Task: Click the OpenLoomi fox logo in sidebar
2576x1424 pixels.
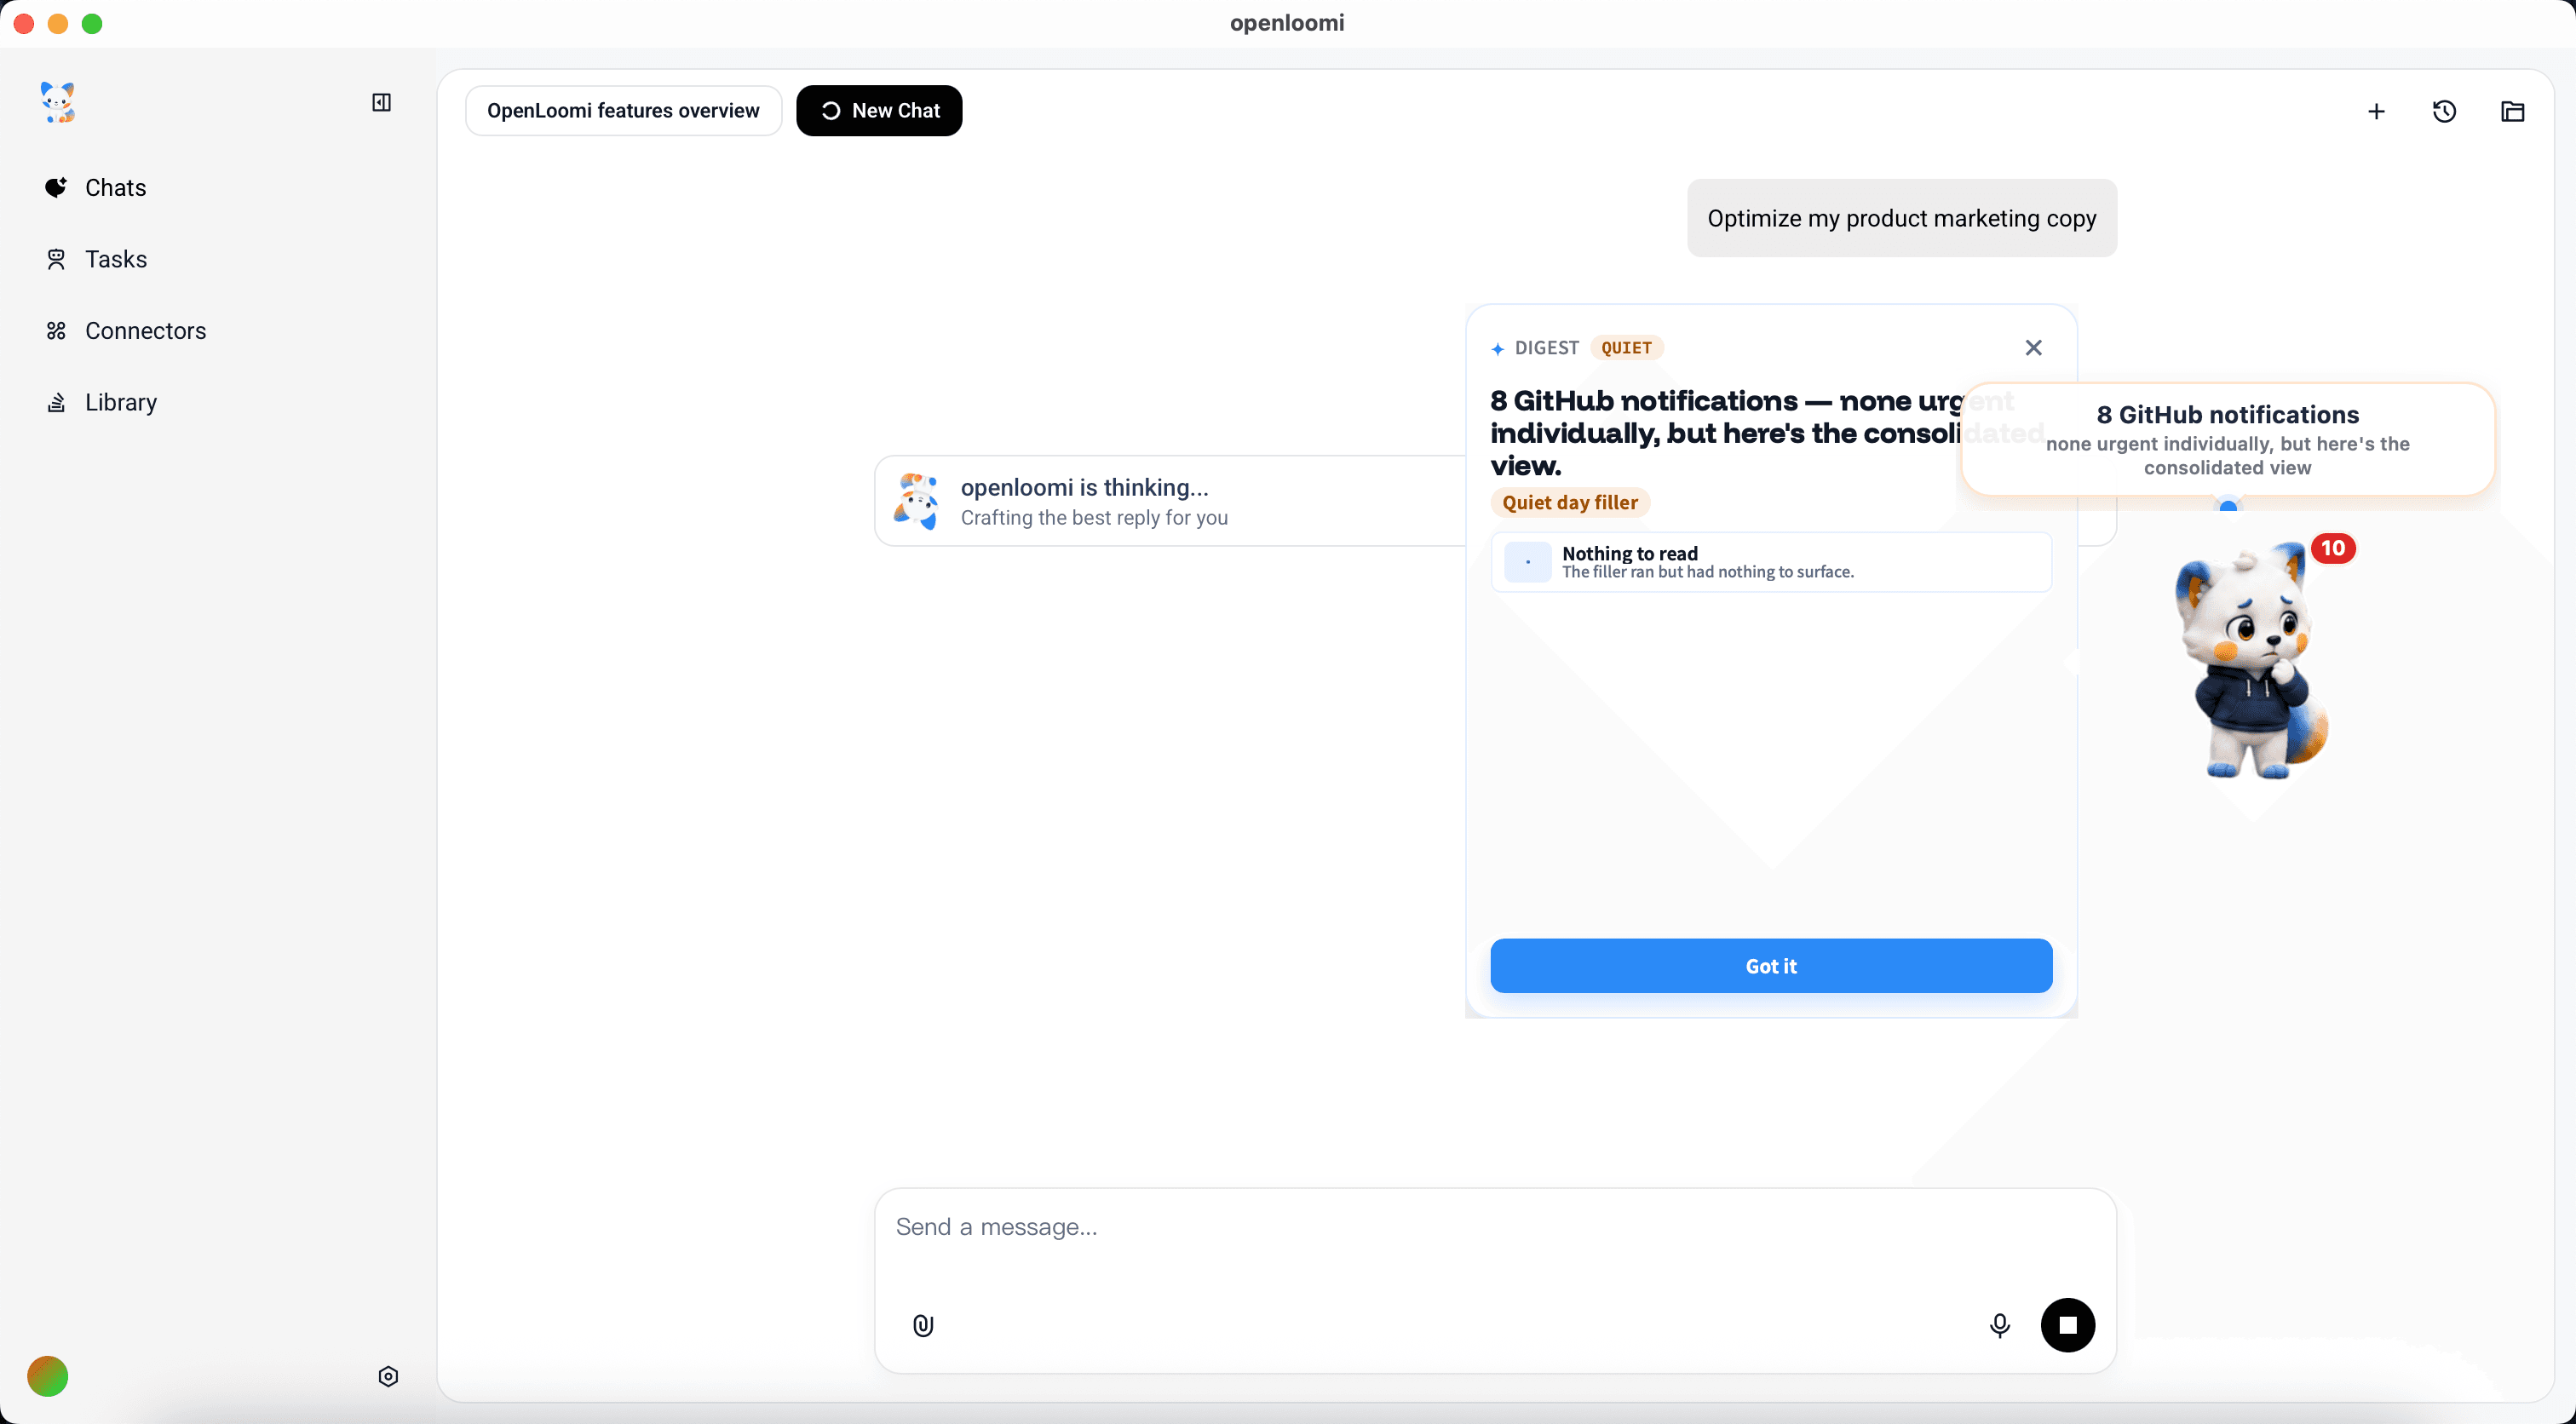Action: [58, 102]
